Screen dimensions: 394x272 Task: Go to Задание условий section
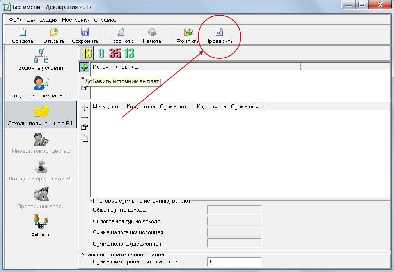point(41,59)
